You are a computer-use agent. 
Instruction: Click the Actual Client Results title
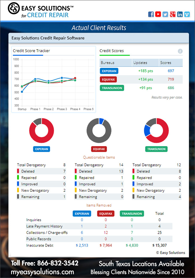click(x=99, y=28)
